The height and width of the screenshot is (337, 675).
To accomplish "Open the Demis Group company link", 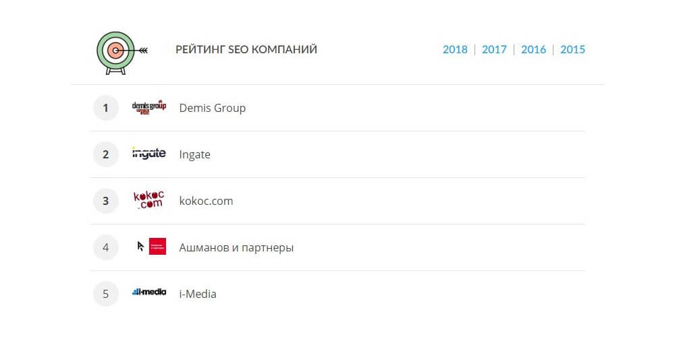I will [212, 108].
